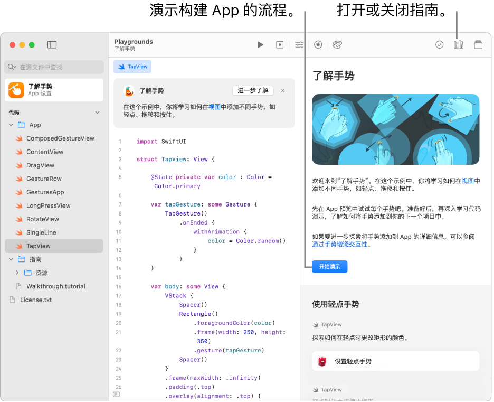Switch to the TapView editor tab
Viewport: 494px width, 402px height.
click(132, 67)
